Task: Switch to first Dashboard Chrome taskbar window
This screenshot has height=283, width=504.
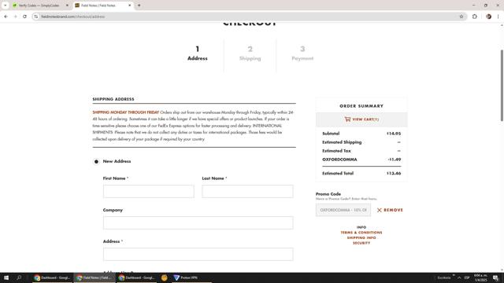Action: click(x=52, y=277)
